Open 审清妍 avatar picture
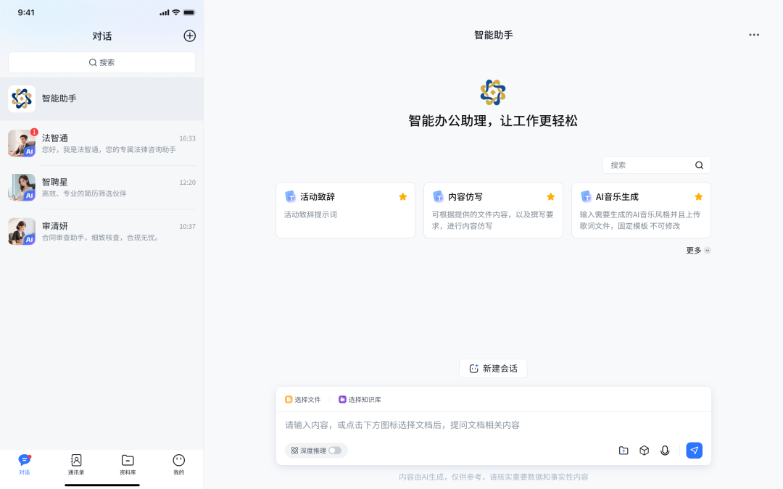The image size is (783, 489). (22, 231)
